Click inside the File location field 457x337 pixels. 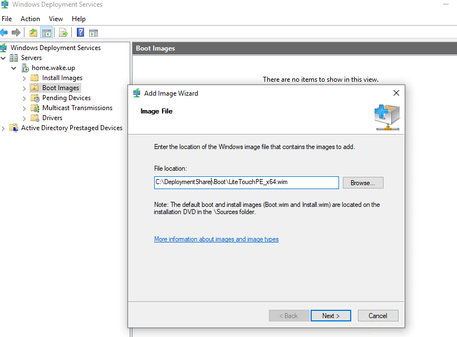point(246,182)
